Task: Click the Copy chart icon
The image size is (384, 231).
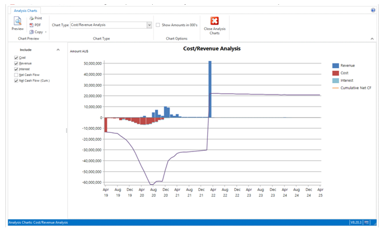Action: point(32,32)
